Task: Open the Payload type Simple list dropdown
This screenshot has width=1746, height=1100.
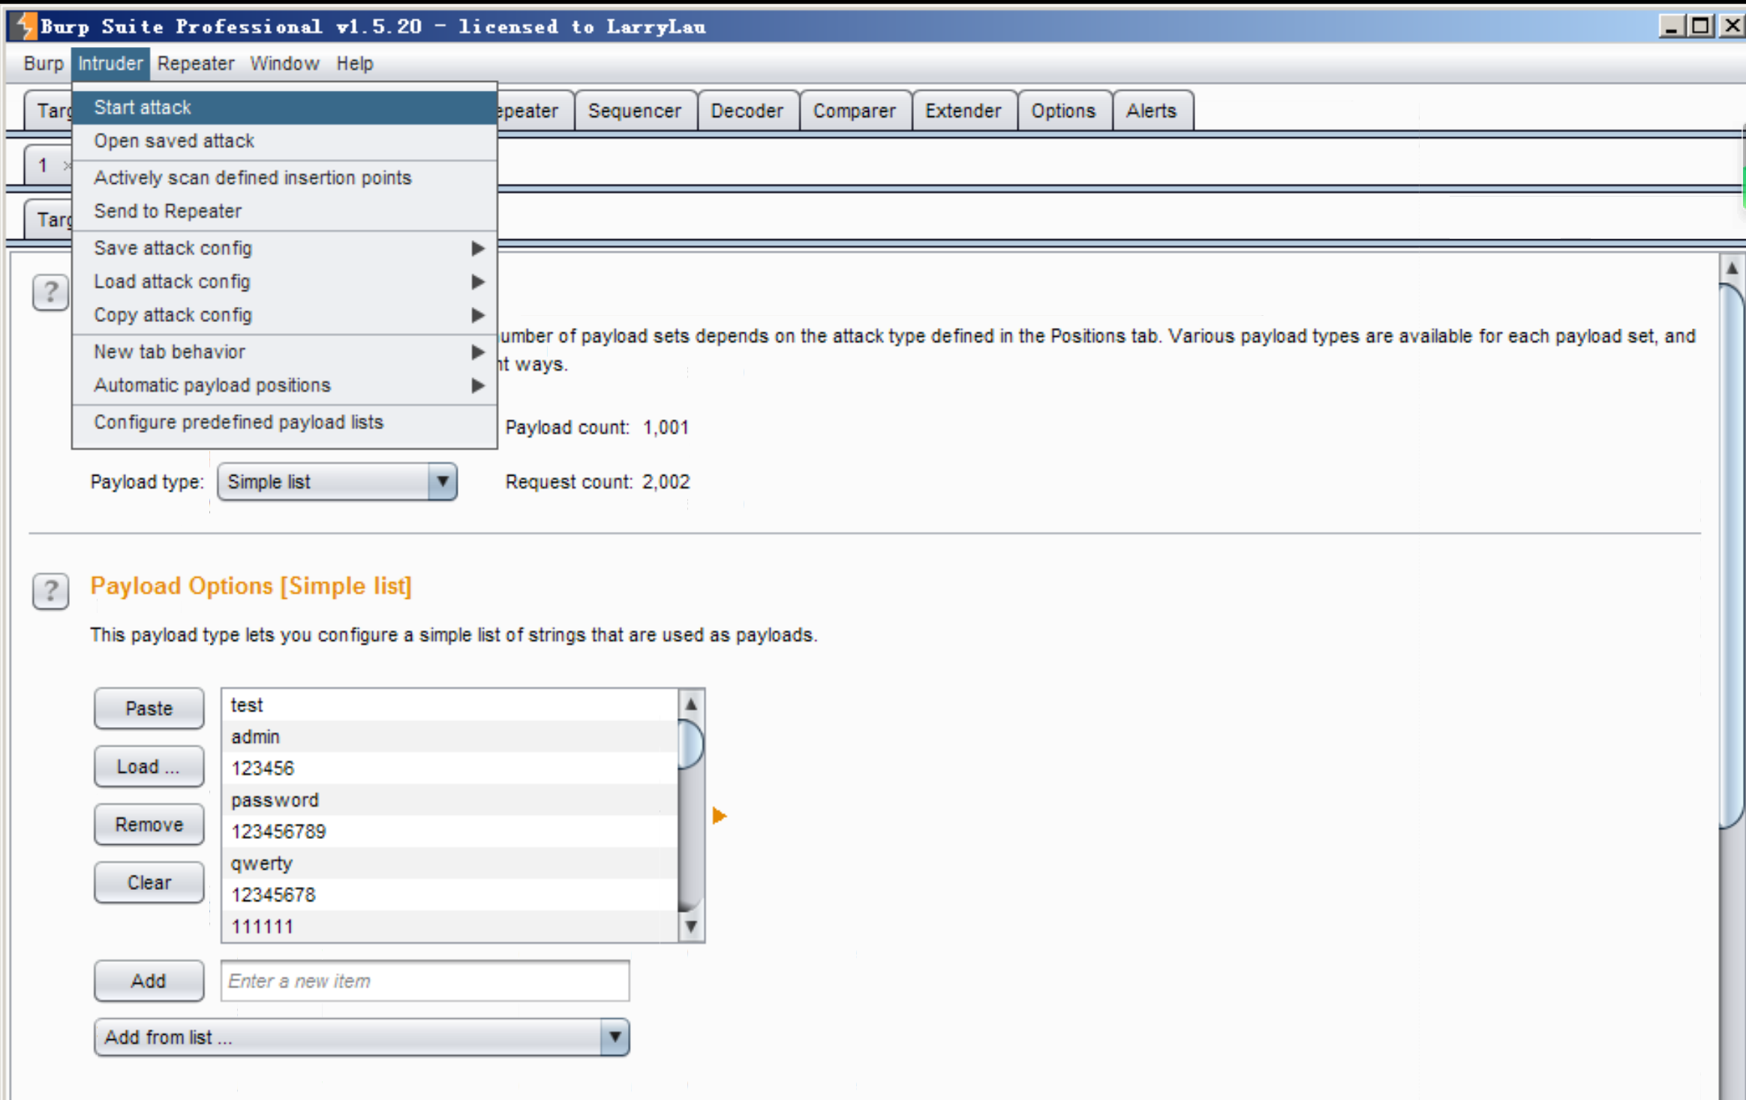Action: (x=337, y=482)
